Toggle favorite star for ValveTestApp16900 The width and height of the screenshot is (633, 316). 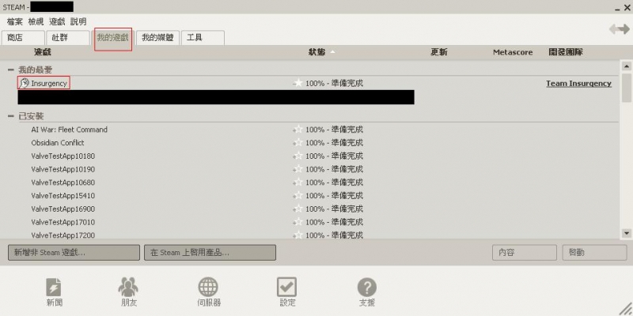click(x=298, y=209)
